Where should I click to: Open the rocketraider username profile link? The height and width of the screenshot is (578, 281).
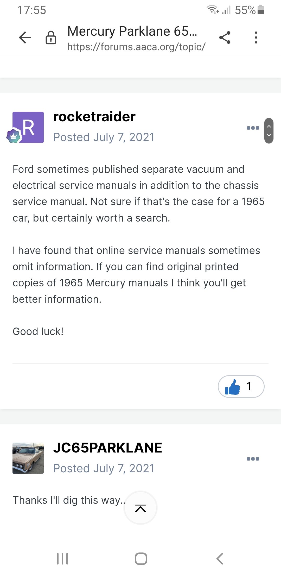(94, 117)
